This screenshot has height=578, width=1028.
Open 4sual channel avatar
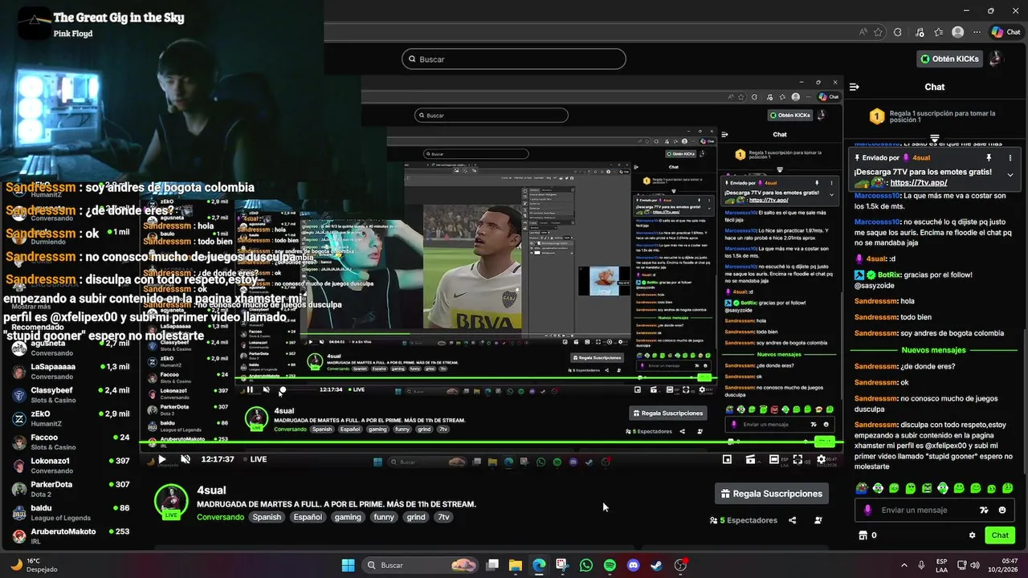click(x=171, y=501)
